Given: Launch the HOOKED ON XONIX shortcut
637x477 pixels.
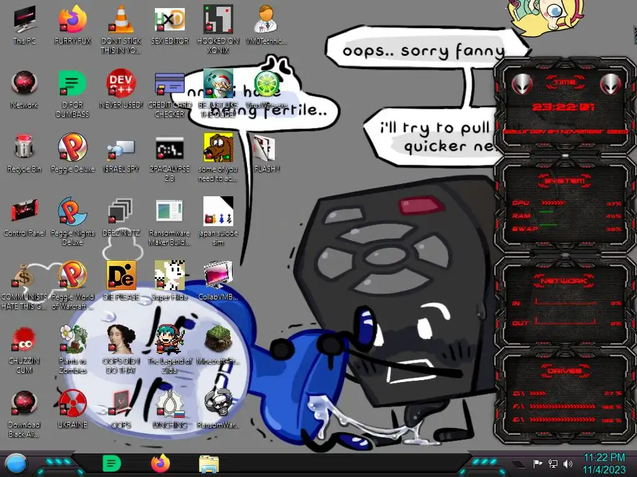Looking at the screenshot, I should coord(218,29).
